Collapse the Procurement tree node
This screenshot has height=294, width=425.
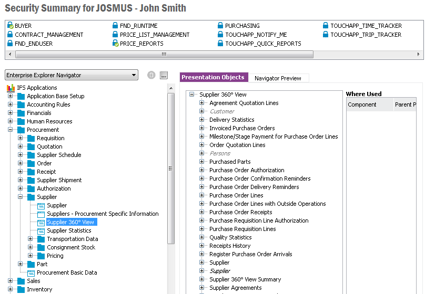11,130
